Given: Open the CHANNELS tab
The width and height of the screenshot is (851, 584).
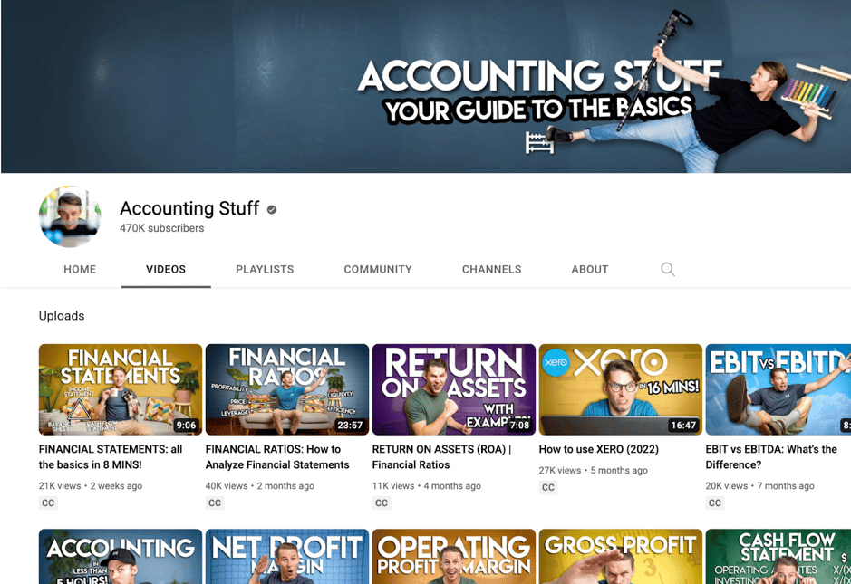Looking at the screenshot, I should point(492,270).
